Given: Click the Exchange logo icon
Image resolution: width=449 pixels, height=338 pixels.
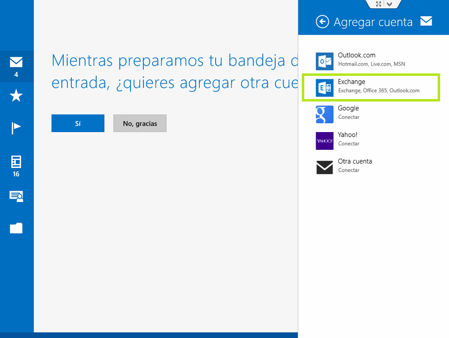Looking at the screenshot, I should coord(325,88).
